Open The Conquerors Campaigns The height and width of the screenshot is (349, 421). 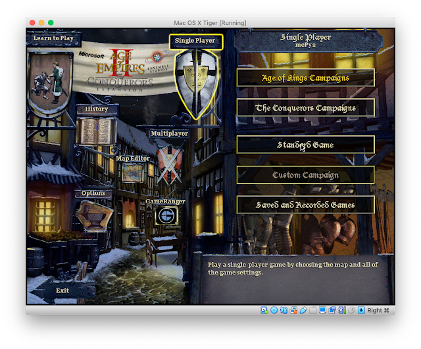click(305, 108)
